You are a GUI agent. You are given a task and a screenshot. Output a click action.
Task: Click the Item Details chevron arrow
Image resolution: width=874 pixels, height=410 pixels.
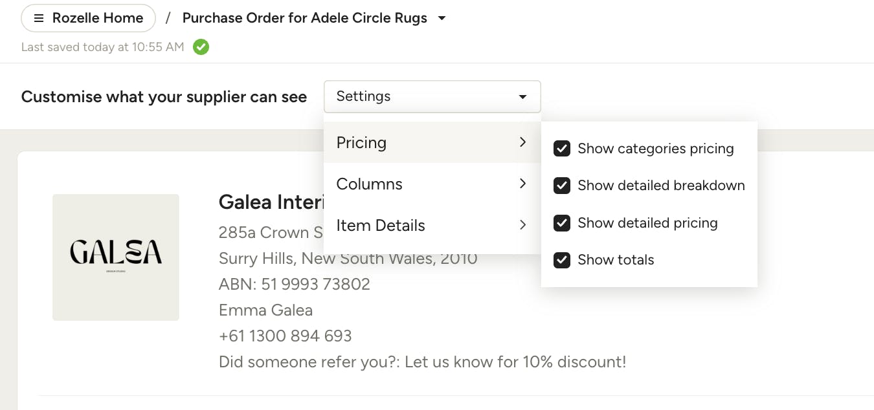522,225
